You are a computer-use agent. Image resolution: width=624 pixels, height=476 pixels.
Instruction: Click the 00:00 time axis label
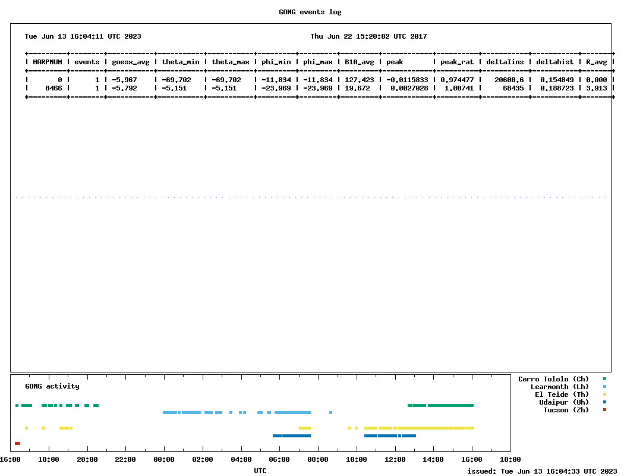164,460
